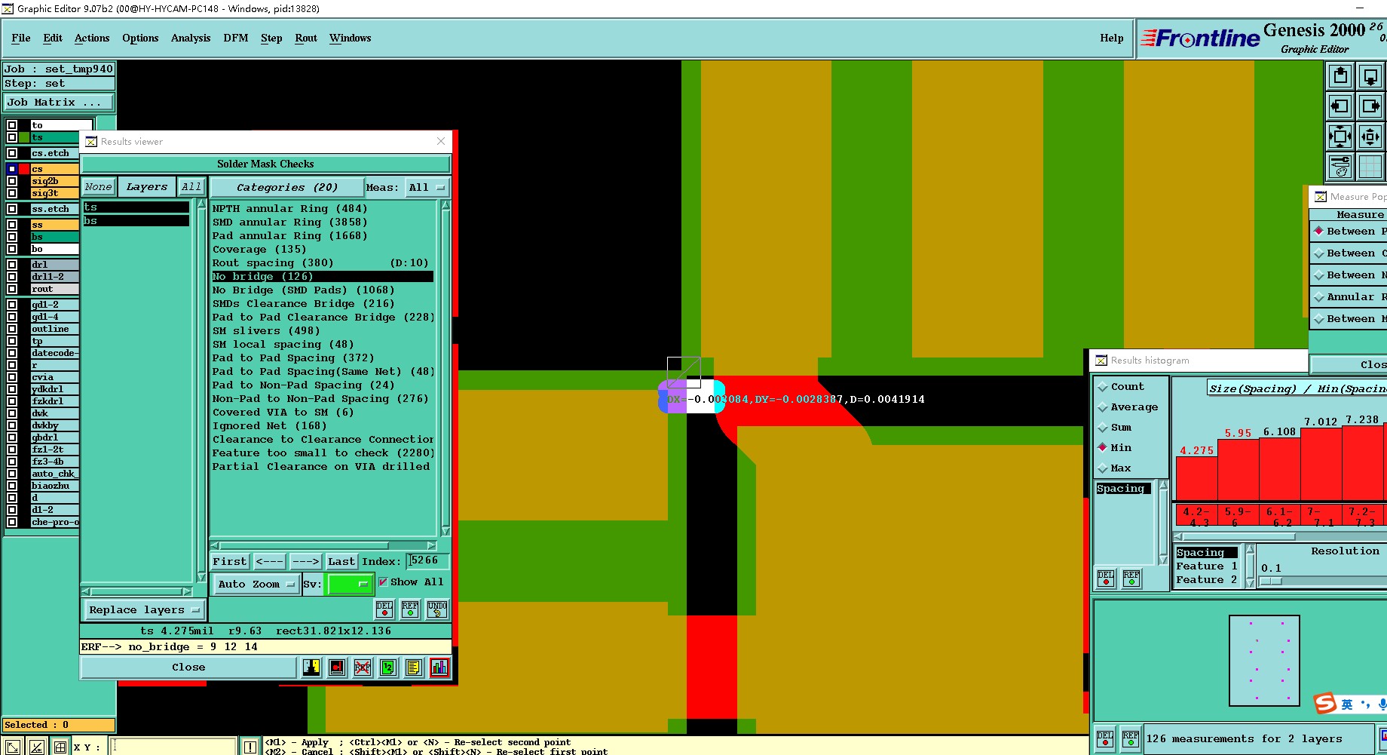Click the pan left view icon
1387x755 pixels.
1340,106
